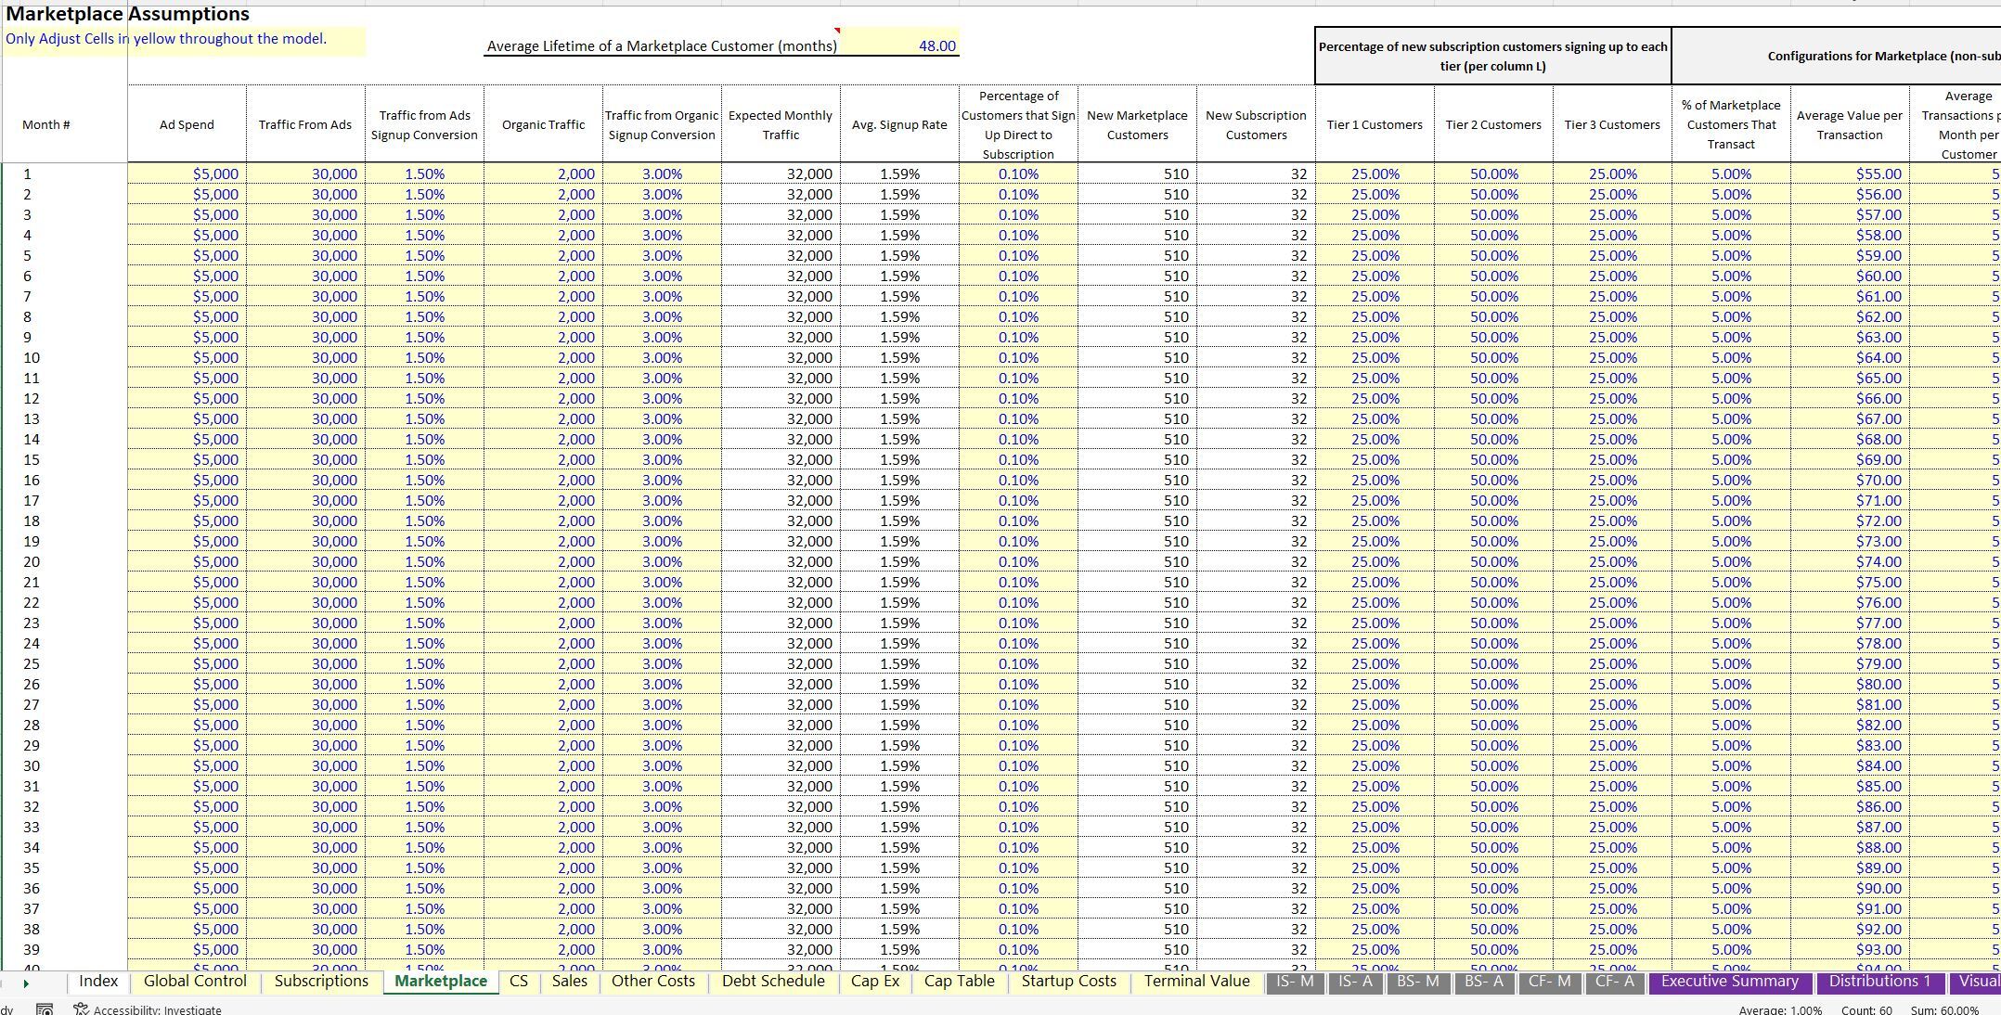Select the $70.00 average value cell
This screenshot has height=1015, width=2001.
tap(1850, 480)
